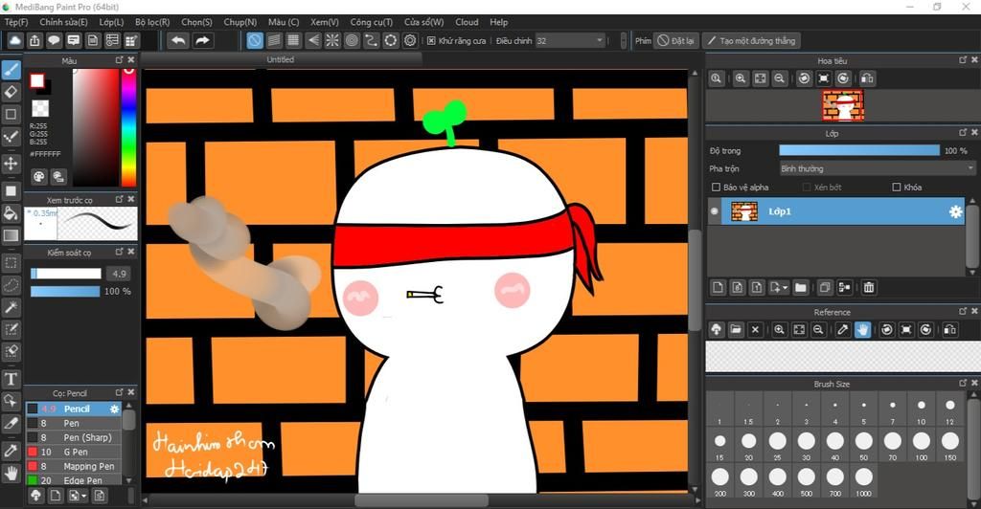
Task: Create a new layer folder
Action: point(800,287)
